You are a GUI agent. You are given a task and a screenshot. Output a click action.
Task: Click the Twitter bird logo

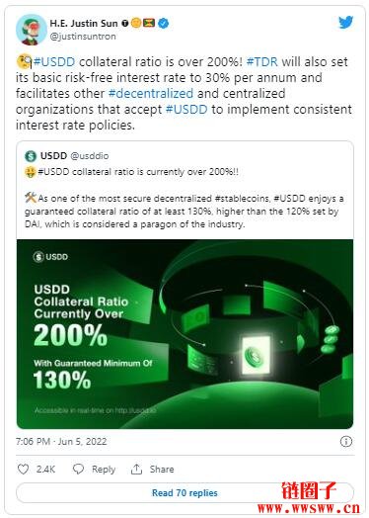point(346,22)
